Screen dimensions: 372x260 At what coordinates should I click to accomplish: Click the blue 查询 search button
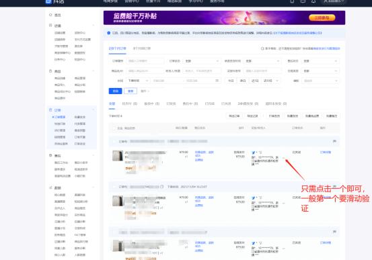coord(115,91)
